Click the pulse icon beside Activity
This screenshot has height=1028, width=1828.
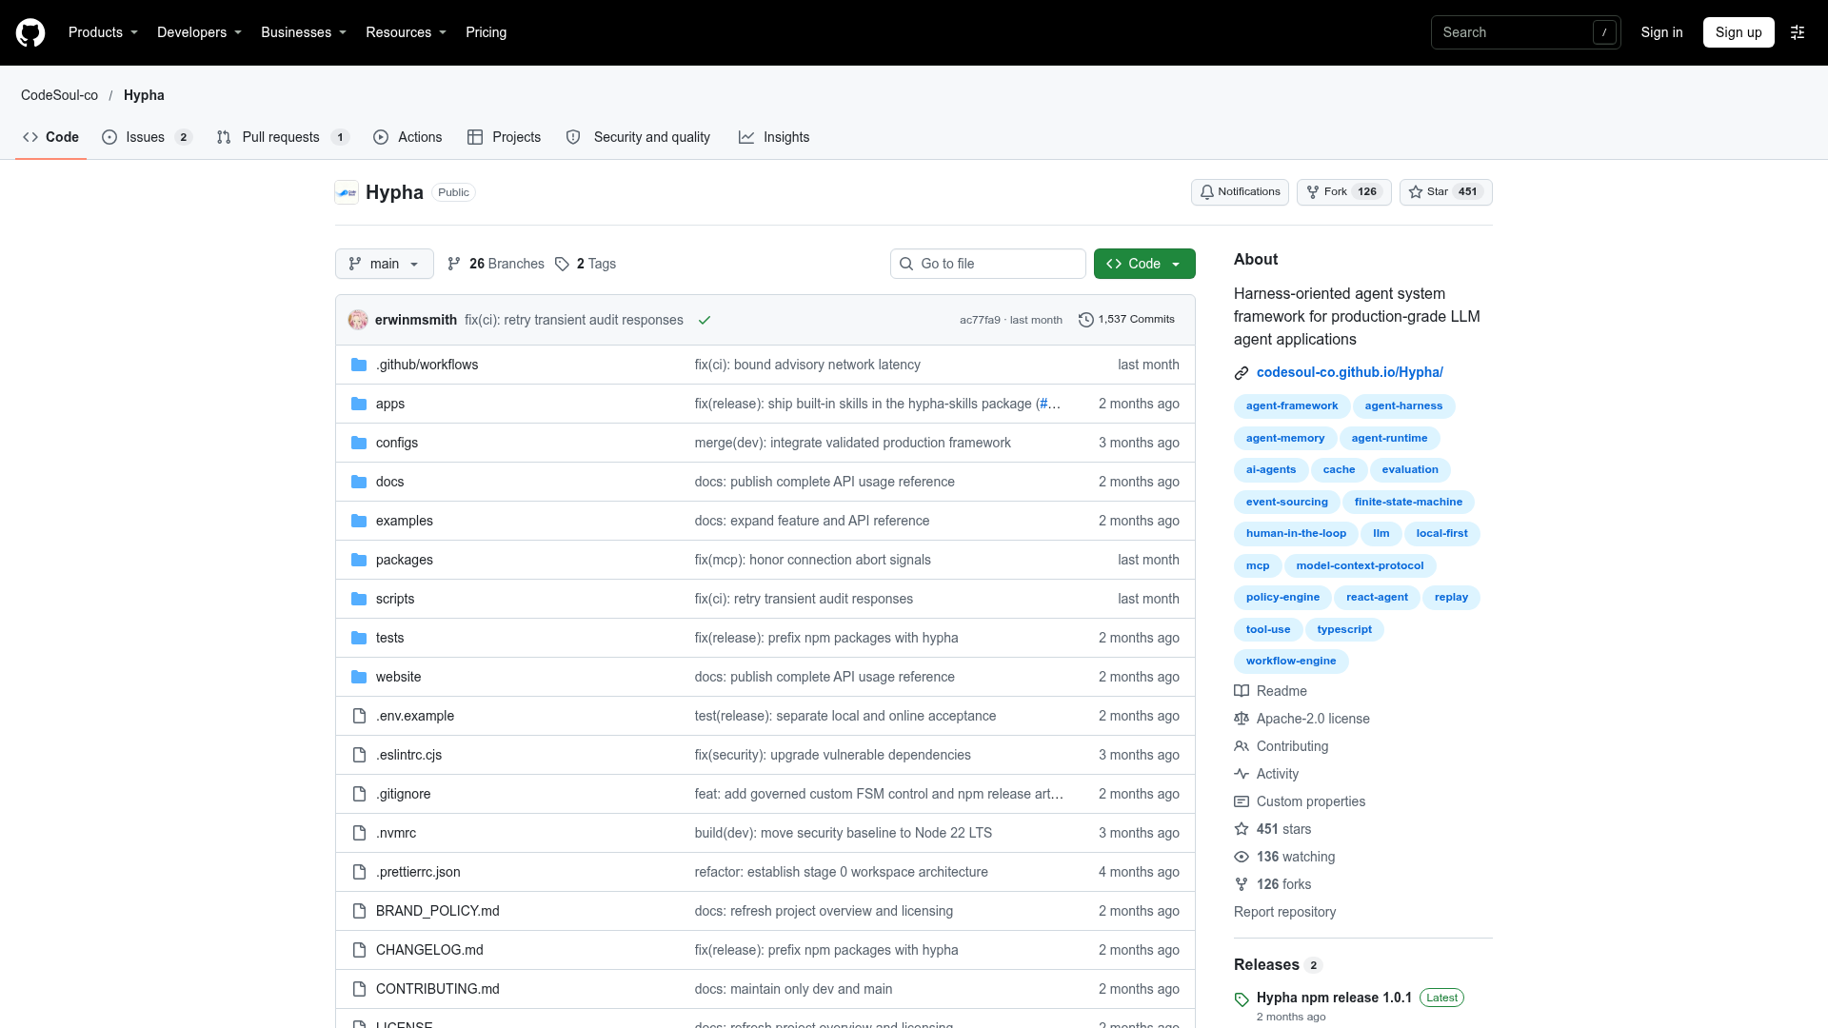pos(1242,774)
